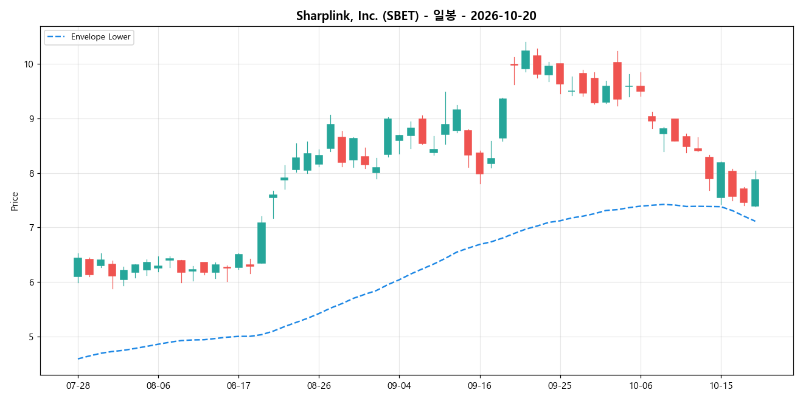The height and width of the screenshot is (401, 803).
Task: Click the start of the Envelope Lower line
Action: pyautogui.click(x=78, y=358)
